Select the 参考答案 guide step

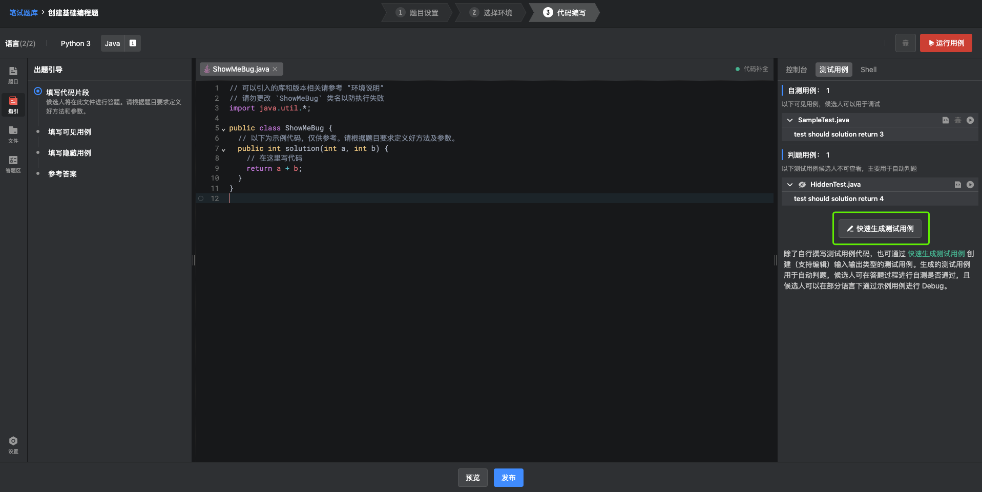(62, 174)
